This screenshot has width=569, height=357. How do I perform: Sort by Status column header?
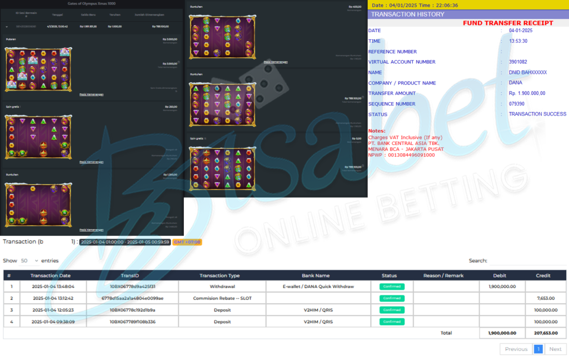(x=389, y=275)
